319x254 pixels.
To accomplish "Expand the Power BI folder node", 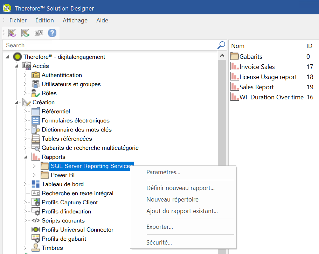I will click(x=34, y=175).
